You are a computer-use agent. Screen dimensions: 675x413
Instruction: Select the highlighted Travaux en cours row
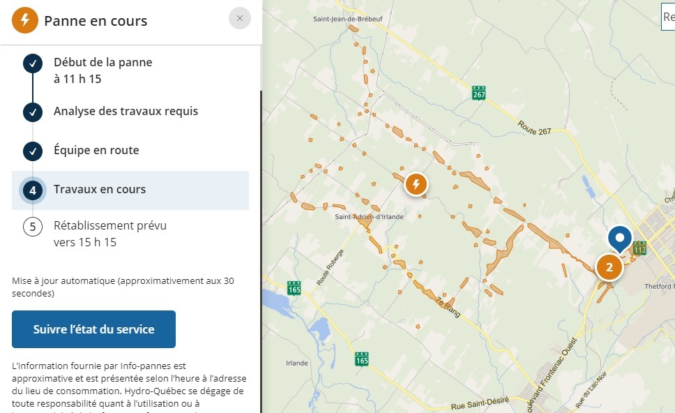tap(130, 190)
